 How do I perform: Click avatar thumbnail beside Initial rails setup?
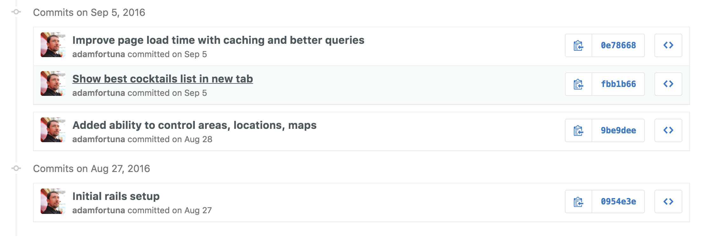coord(53,201)
